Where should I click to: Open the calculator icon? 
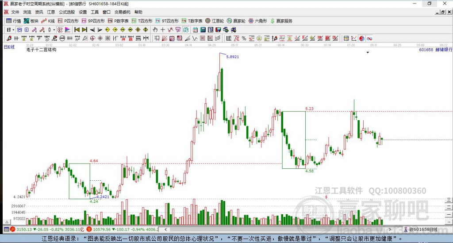tap(203, 30)
